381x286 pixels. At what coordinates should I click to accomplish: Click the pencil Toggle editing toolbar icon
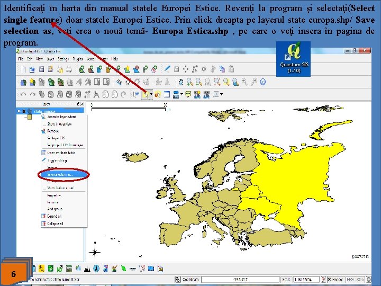pos(167,69)
